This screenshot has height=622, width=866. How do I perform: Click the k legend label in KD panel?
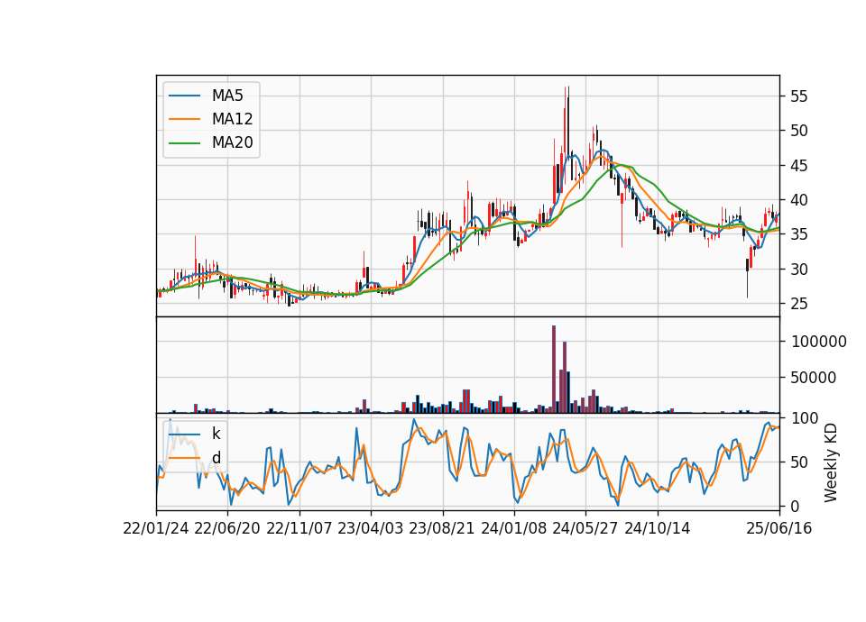pos(216,434)
